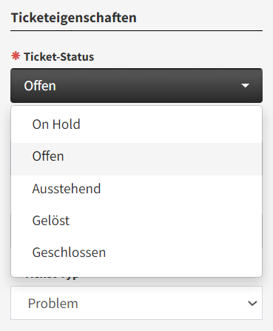
Task: Click the Ticket-Status field label
Action: pyautogui.click(x=59, y=56)
